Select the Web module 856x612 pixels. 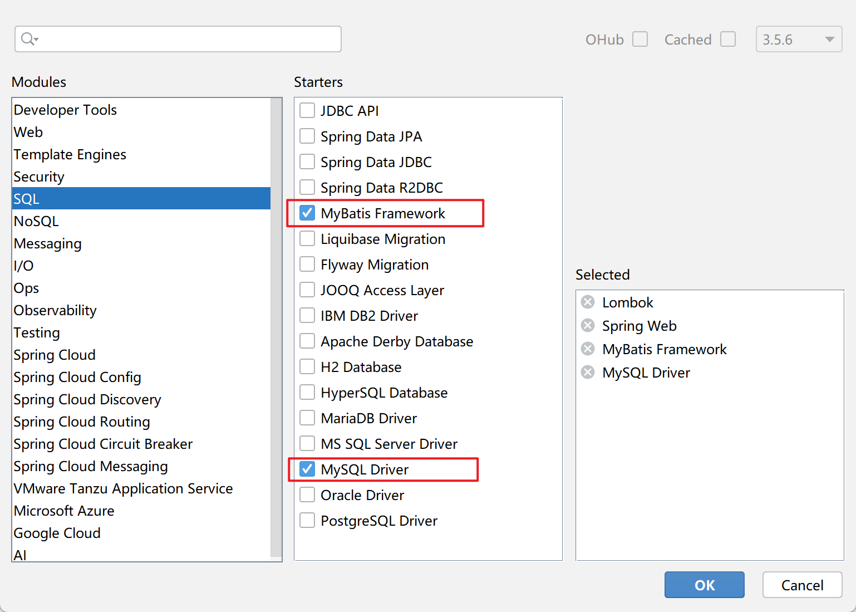[141, 132]
